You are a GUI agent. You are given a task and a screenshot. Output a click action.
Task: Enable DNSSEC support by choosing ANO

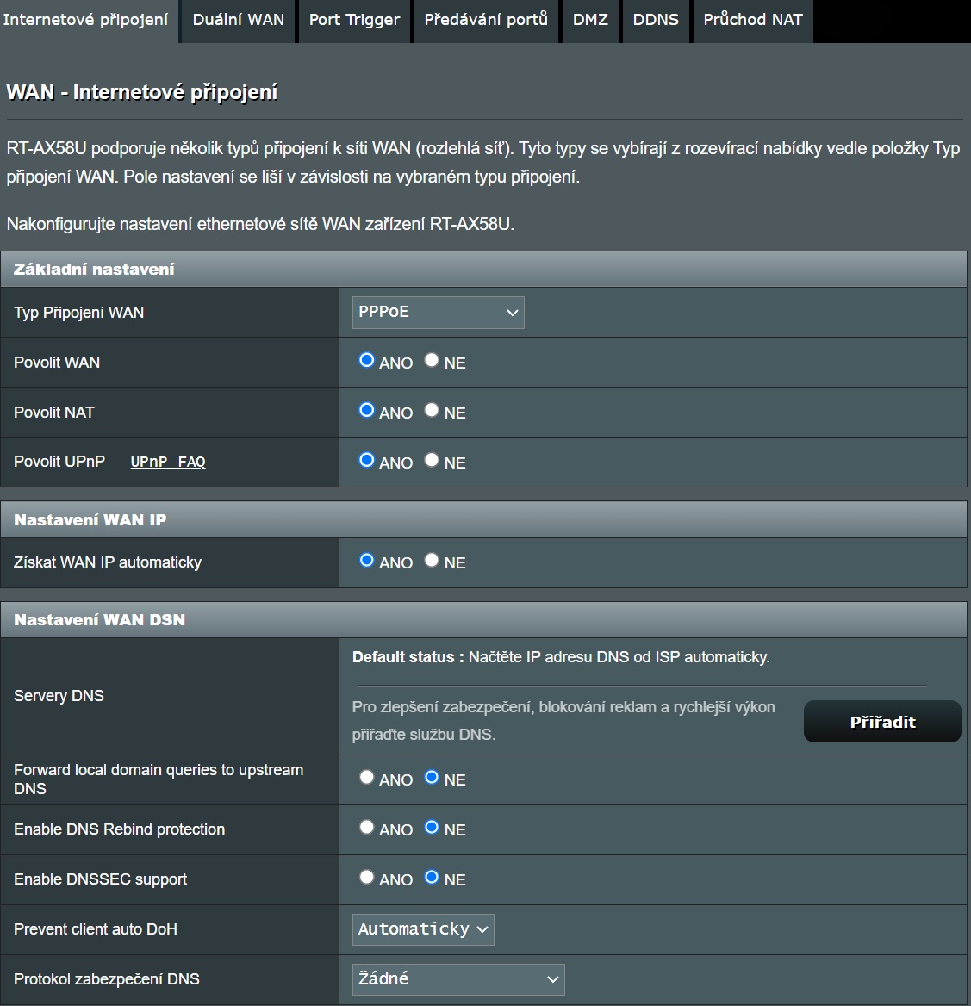[x=367, y=878]
